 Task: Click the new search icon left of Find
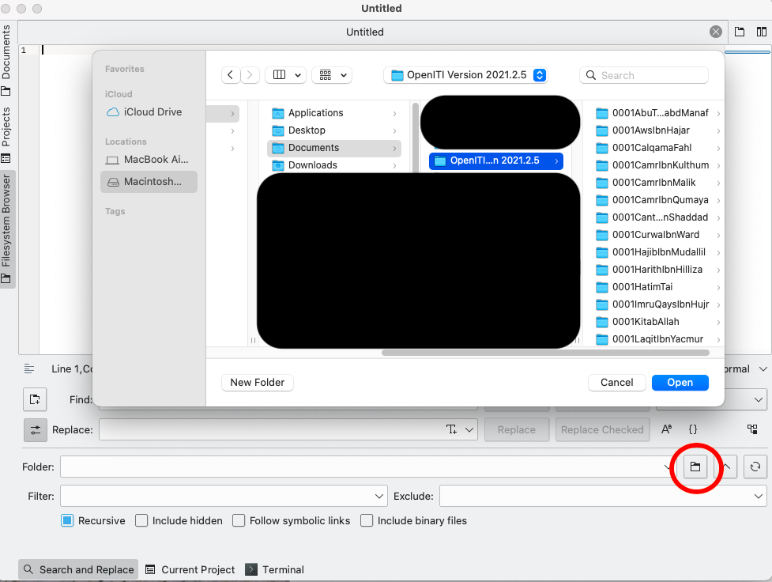tap(35, 399)
